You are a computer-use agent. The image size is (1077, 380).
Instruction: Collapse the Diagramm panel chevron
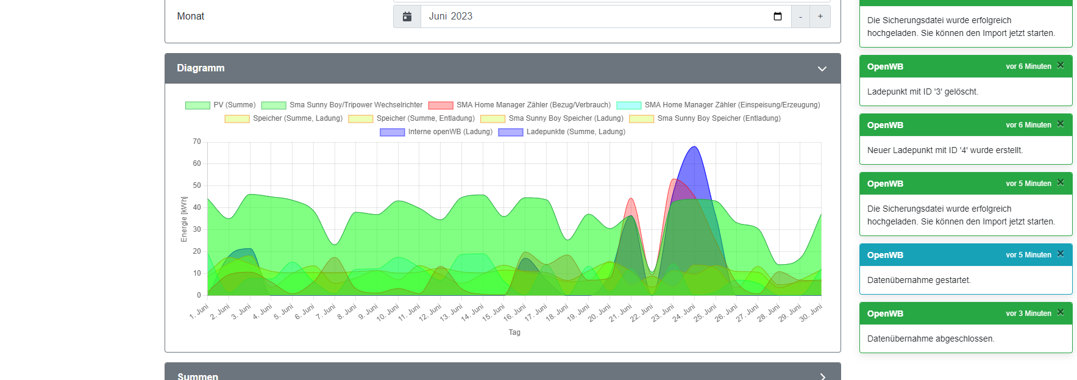(822, 69)
